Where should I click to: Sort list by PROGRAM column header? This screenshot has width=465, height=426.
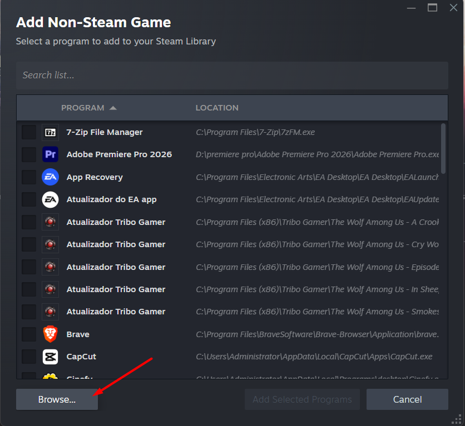[x=83, y=108]
